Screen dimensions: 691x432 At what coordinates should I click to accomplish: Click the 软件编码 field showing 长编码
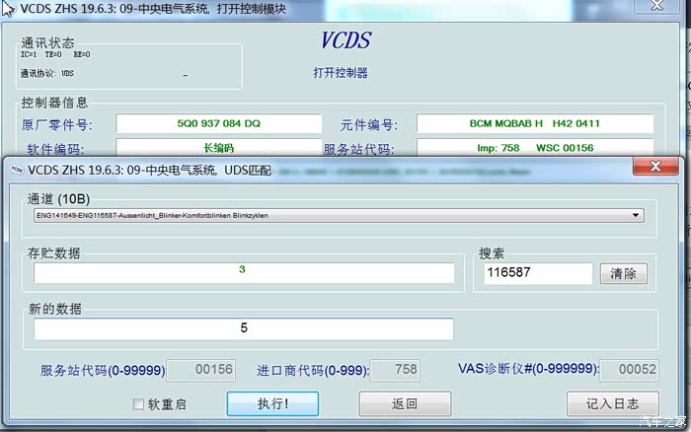pyautogui.click(x=218, y=148)
